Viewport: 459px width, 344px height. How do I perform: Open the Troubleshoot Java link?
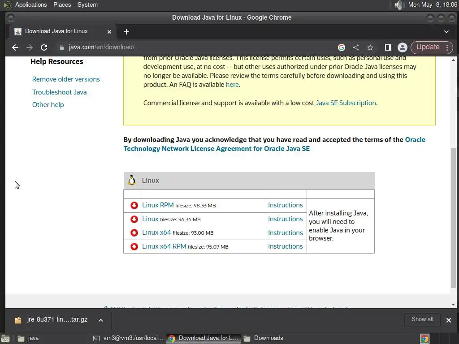tap(60, 92)
